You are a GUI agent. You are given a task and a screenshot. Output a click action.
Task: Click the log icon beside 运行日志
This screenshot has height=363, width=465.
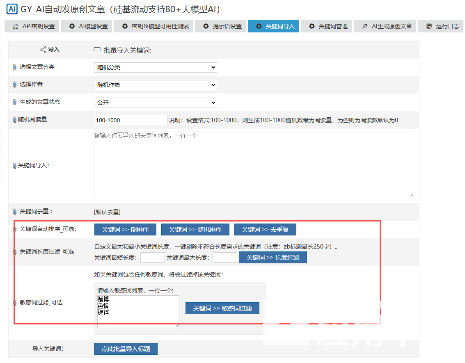tap(429, 26)
